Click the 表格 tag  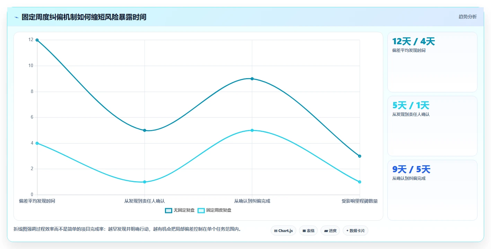[308, 231]
